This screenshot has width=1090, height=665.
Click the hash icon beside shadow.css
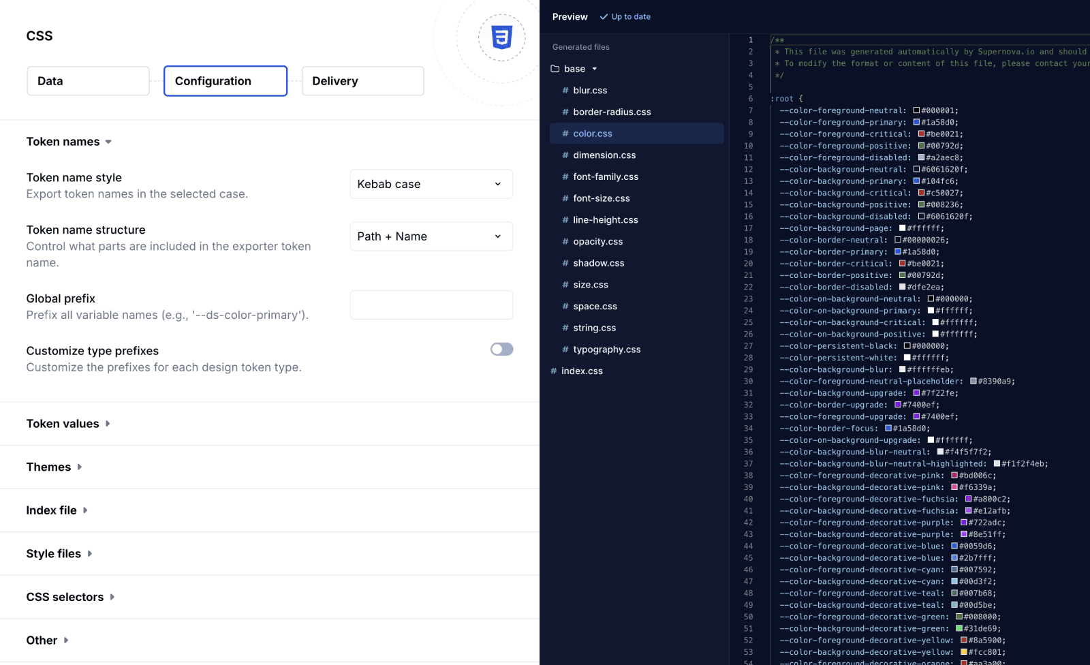tap(565, 263)
